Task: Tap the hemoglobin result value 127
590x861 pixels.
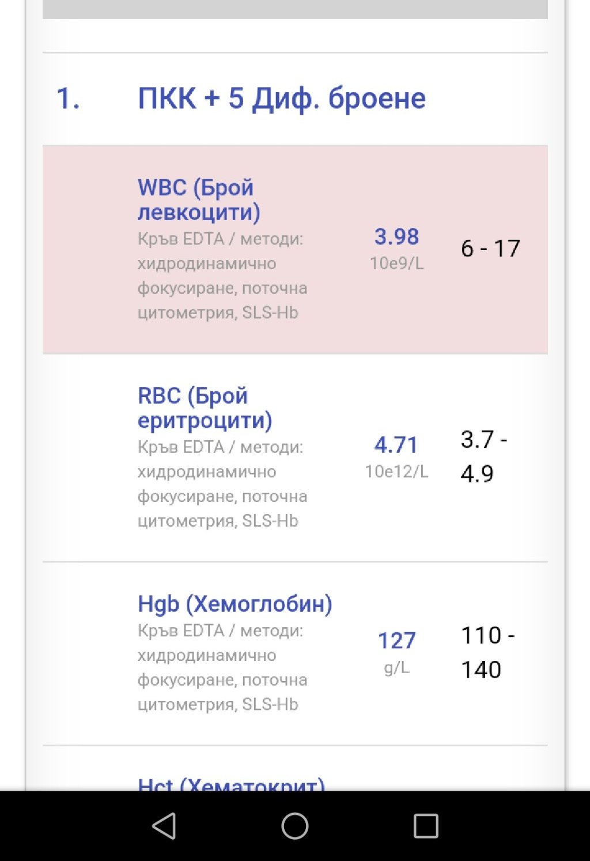Action: [x=396, y=640]
